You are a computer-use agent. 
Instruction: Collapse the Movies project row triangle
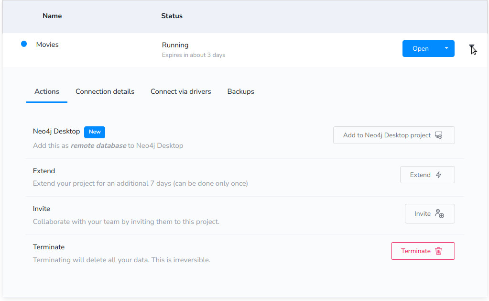click(471, 47)
